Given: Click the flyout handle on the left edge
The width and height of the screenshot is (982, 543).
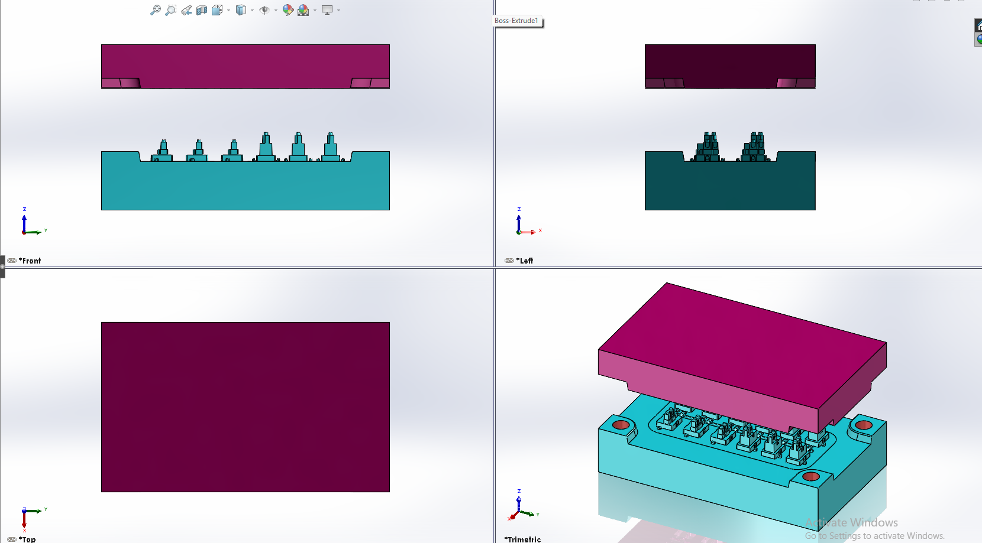Looking at the screenshot, I should 2,266.
